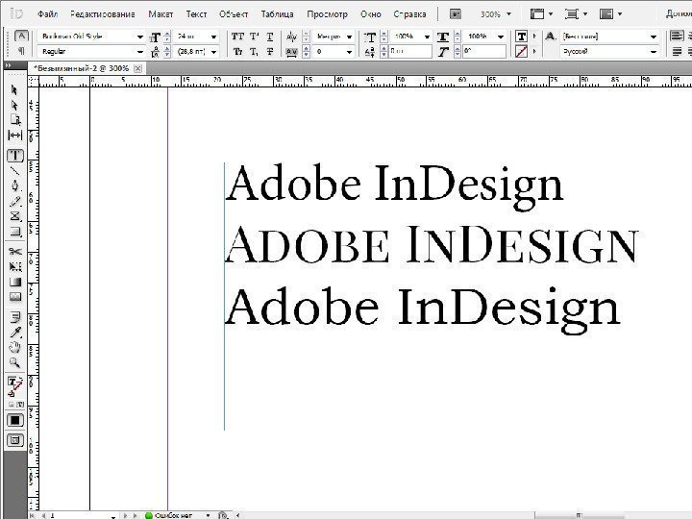This screenshot has height=519, width=692.
Task: Open the Справка menu
Action: pos(410,14)
